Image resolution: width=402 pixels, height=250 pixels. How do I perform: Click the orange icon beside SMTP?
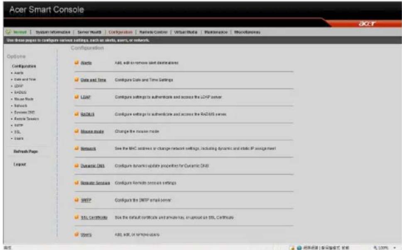76,199
